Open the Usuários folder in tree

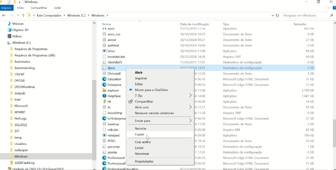tap(21, 144)
